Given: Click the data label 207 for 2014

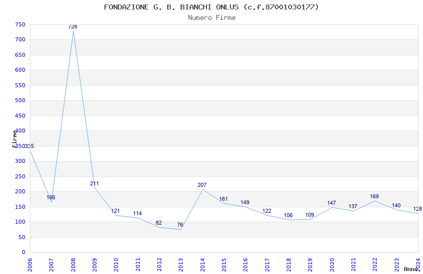Looking at the screenshot, I should [x=202, y=185].
